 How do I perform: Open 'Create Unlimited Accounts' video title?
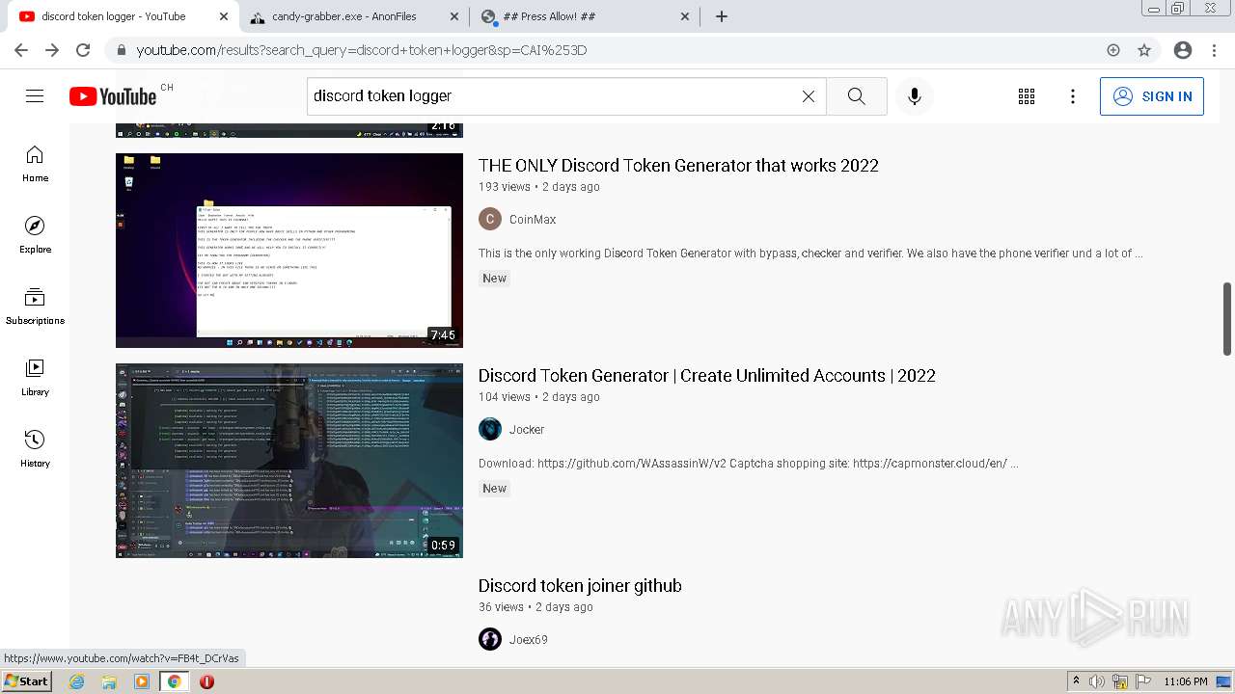tap(707, 376)
